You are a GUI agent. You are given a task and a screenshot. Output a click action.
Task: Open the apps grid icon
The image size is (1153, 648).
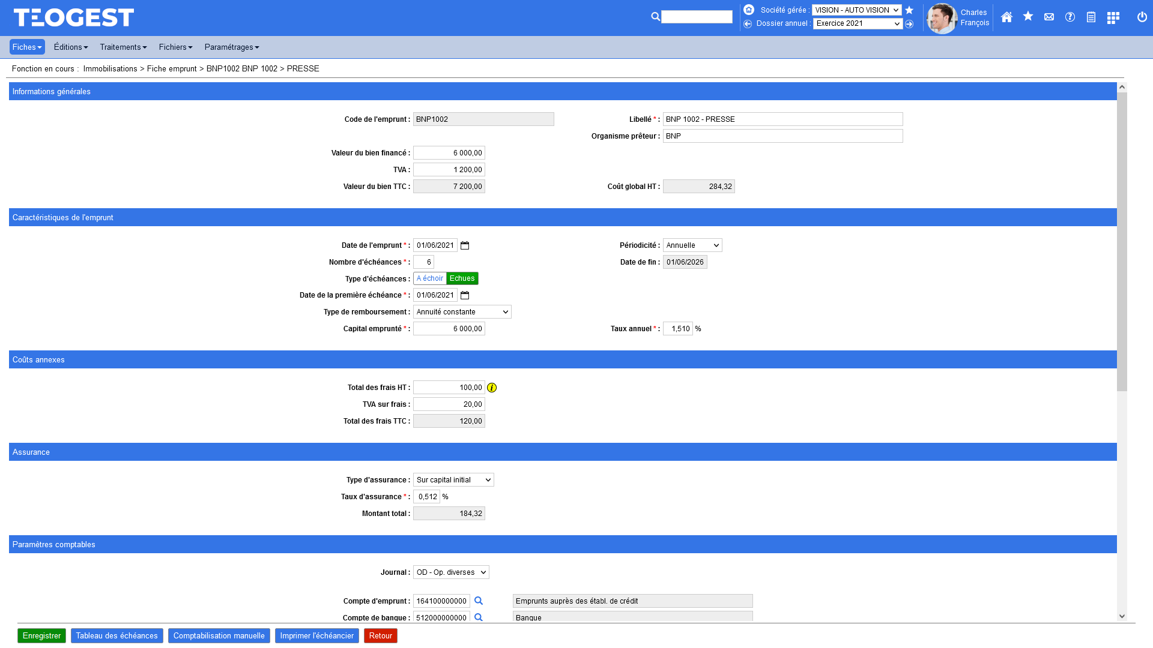point(1113,18)
